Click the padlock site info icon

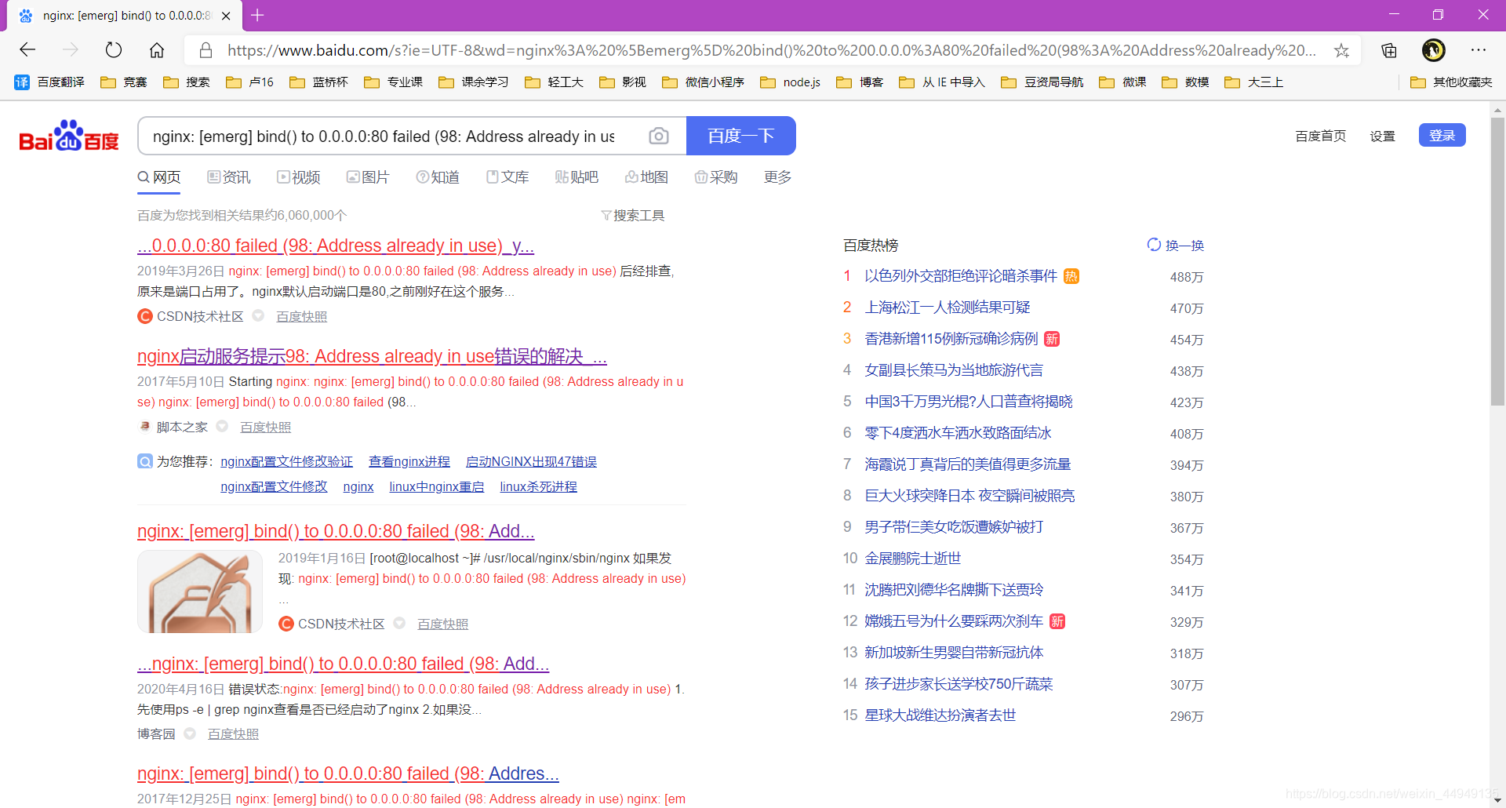pyautogui.click(x=206, y=50)
